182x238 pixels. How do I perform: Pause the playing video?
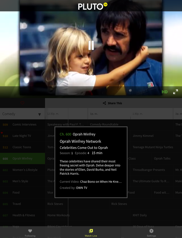click(x=91, y=45)
